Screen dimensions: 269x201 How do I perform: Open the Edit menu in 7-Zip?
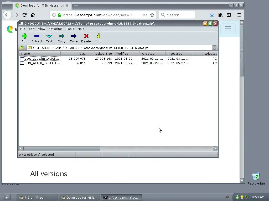32,29
